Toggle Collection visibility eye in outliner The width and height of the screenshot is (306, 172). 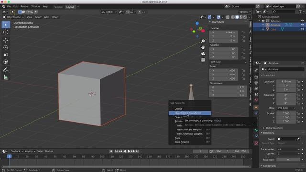pyautogui.click(x=302, y=21)
